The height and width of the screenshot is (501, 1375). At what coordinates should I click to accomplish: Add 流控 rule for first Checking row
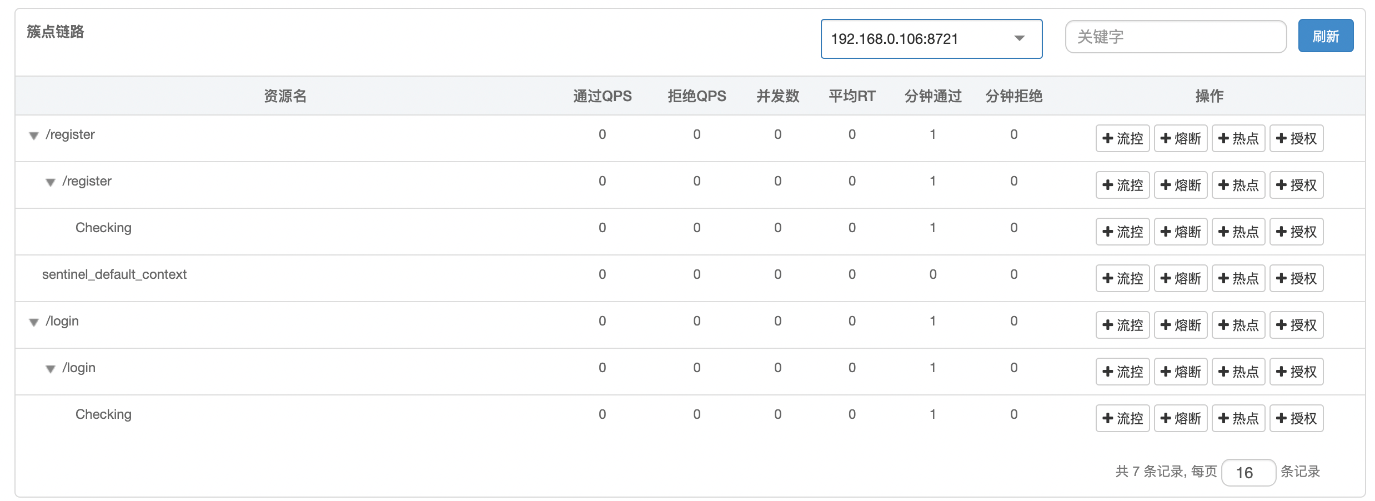pos(1122,232)
